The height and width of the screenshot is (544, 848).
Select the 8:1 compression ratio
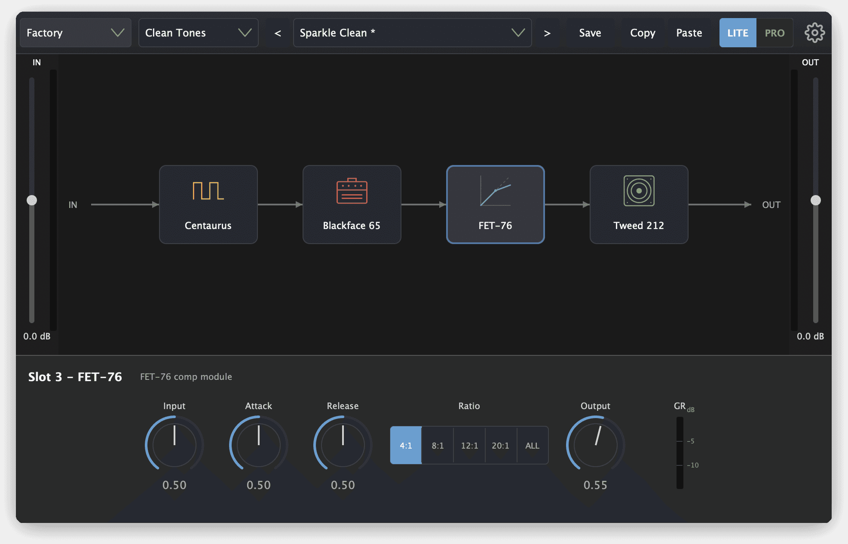[438, 445]
